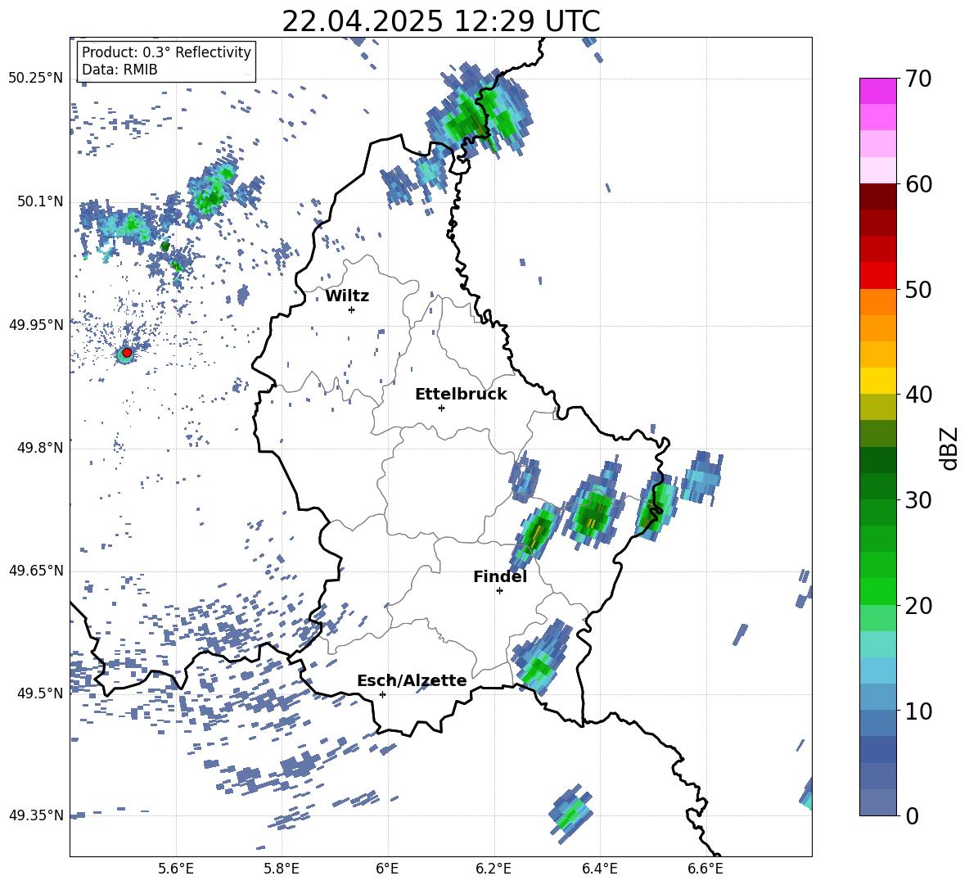This screenshot has width=969, height=885.
Task: Click the 6.4°E longitude label
Action: tap(599, 869)
